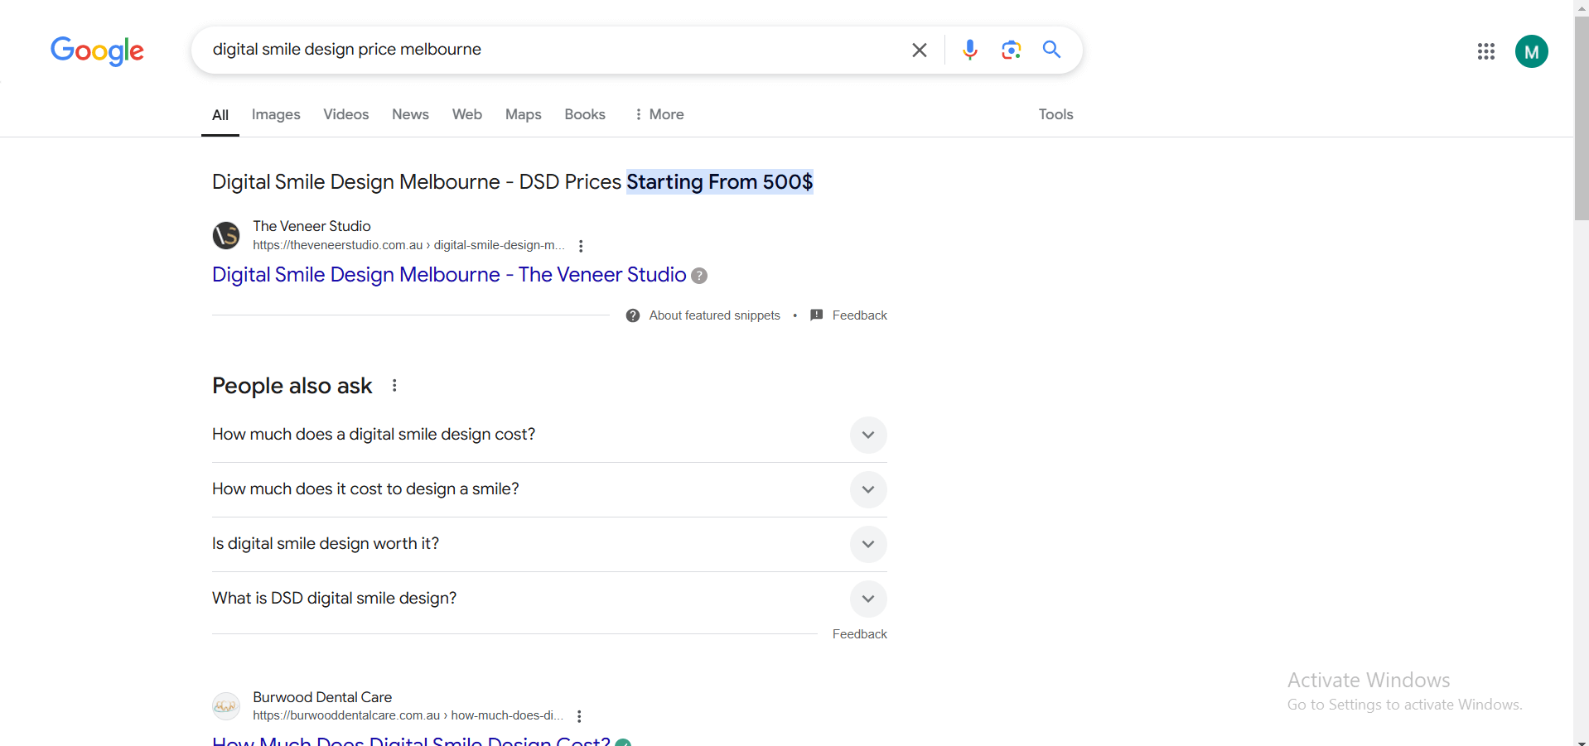Click in the search query input field
The height and width of the screenshot is (746, 1589).
pyautogui.click(x=547, y=50)
